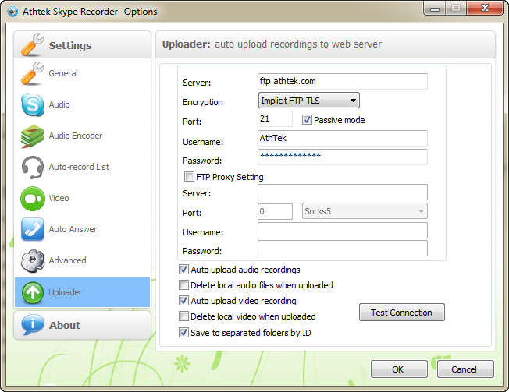This screenshot has width=509, height=392.
Task: Go to Auto-record List section
Action: [x=82, y=168]
